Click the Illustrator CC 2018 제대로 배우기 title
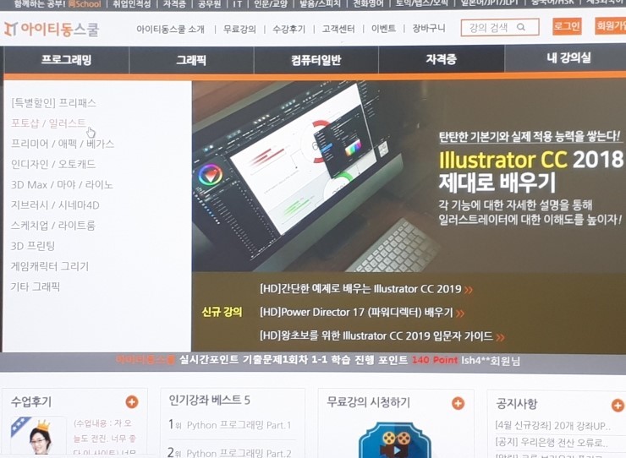The width and height of the screenshot is (626, 458). (x=530, y=171)
